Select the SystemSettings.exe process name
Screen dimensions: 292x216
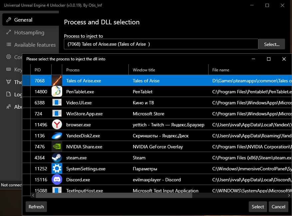86,169
